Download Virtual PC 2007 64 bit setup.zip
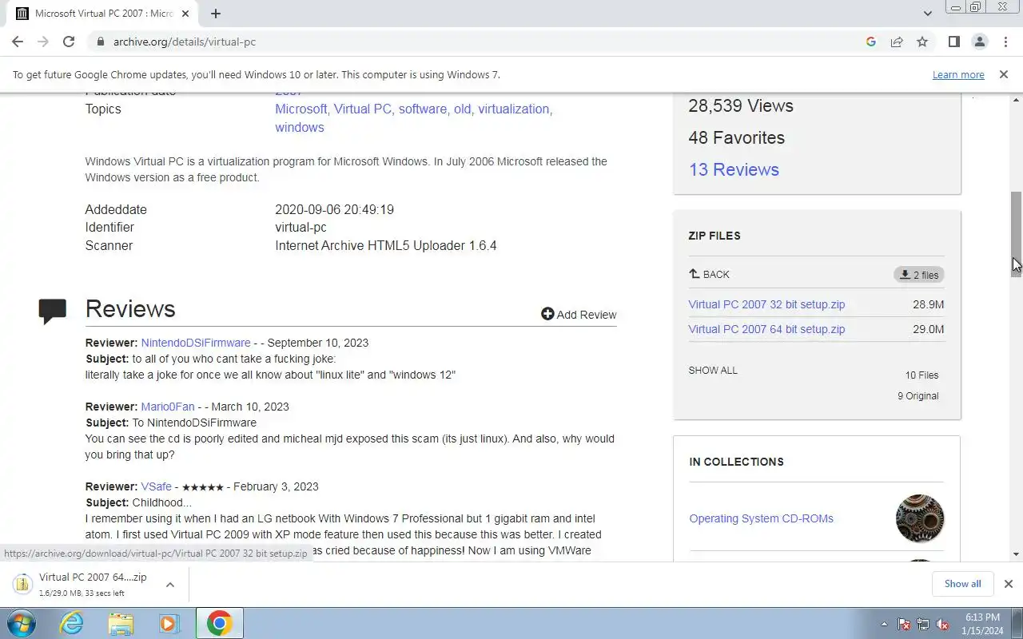The image size is (1023, 639). (766, 329)
